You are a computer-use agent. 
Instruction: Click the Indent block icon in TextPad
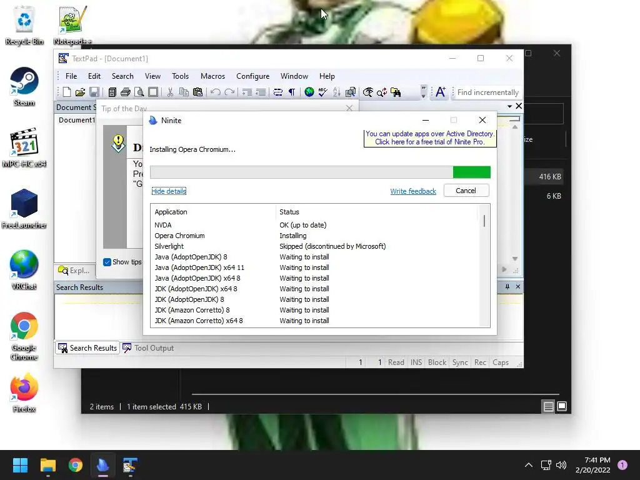pos(247,92)
